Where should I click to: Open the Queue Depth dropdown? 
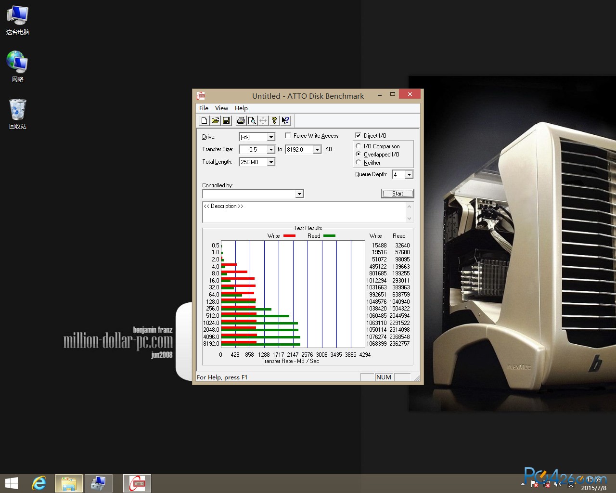coord(409,175)
